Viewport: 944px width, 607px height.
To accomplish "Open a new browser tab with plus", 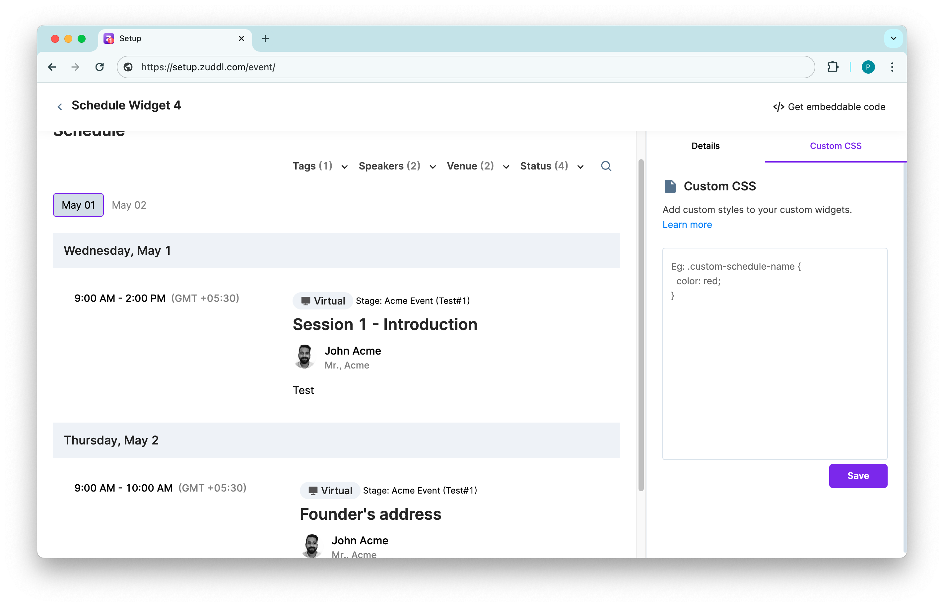I will click(x=265, y=38).
